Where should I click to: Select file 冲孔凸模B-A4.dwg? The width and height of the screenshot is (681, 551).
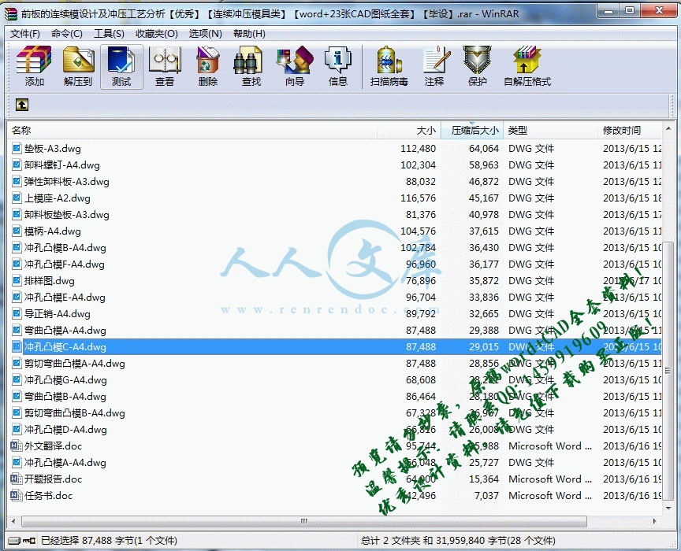coord(65,247)
